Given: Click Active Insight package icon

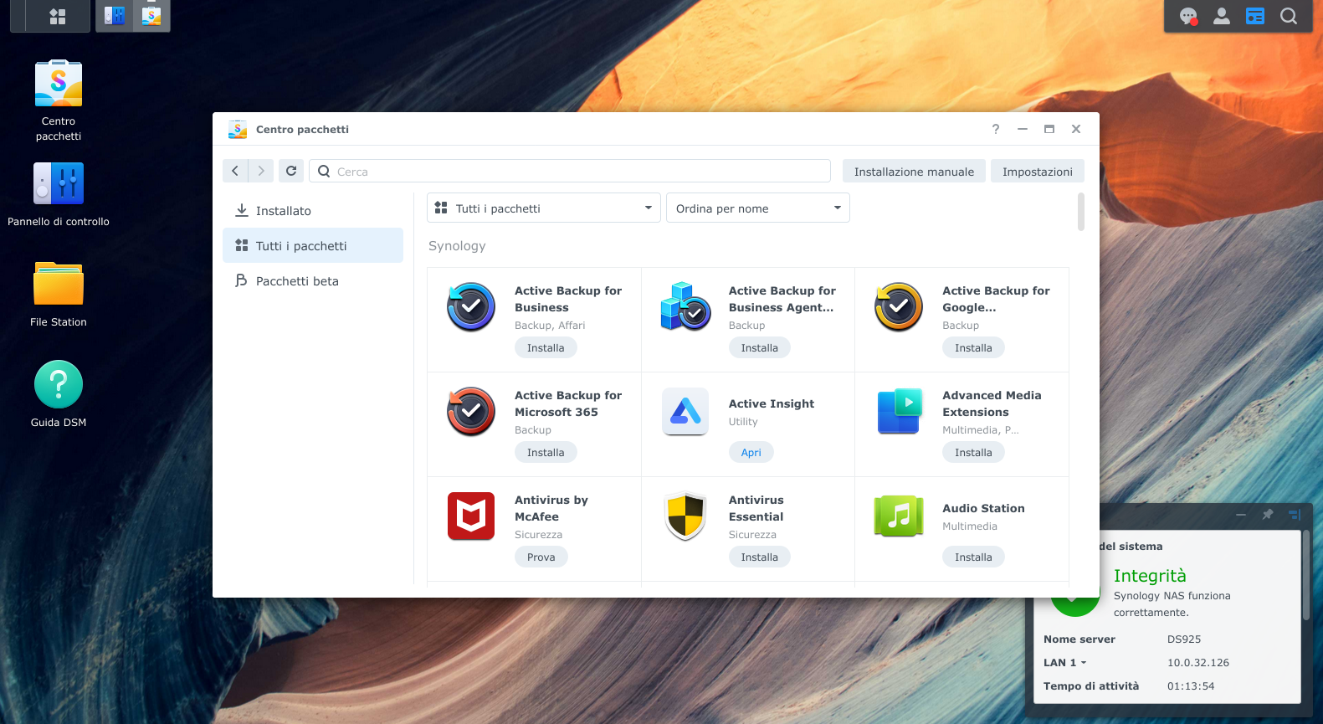Looking at the screenshot, I should point(685,412).
